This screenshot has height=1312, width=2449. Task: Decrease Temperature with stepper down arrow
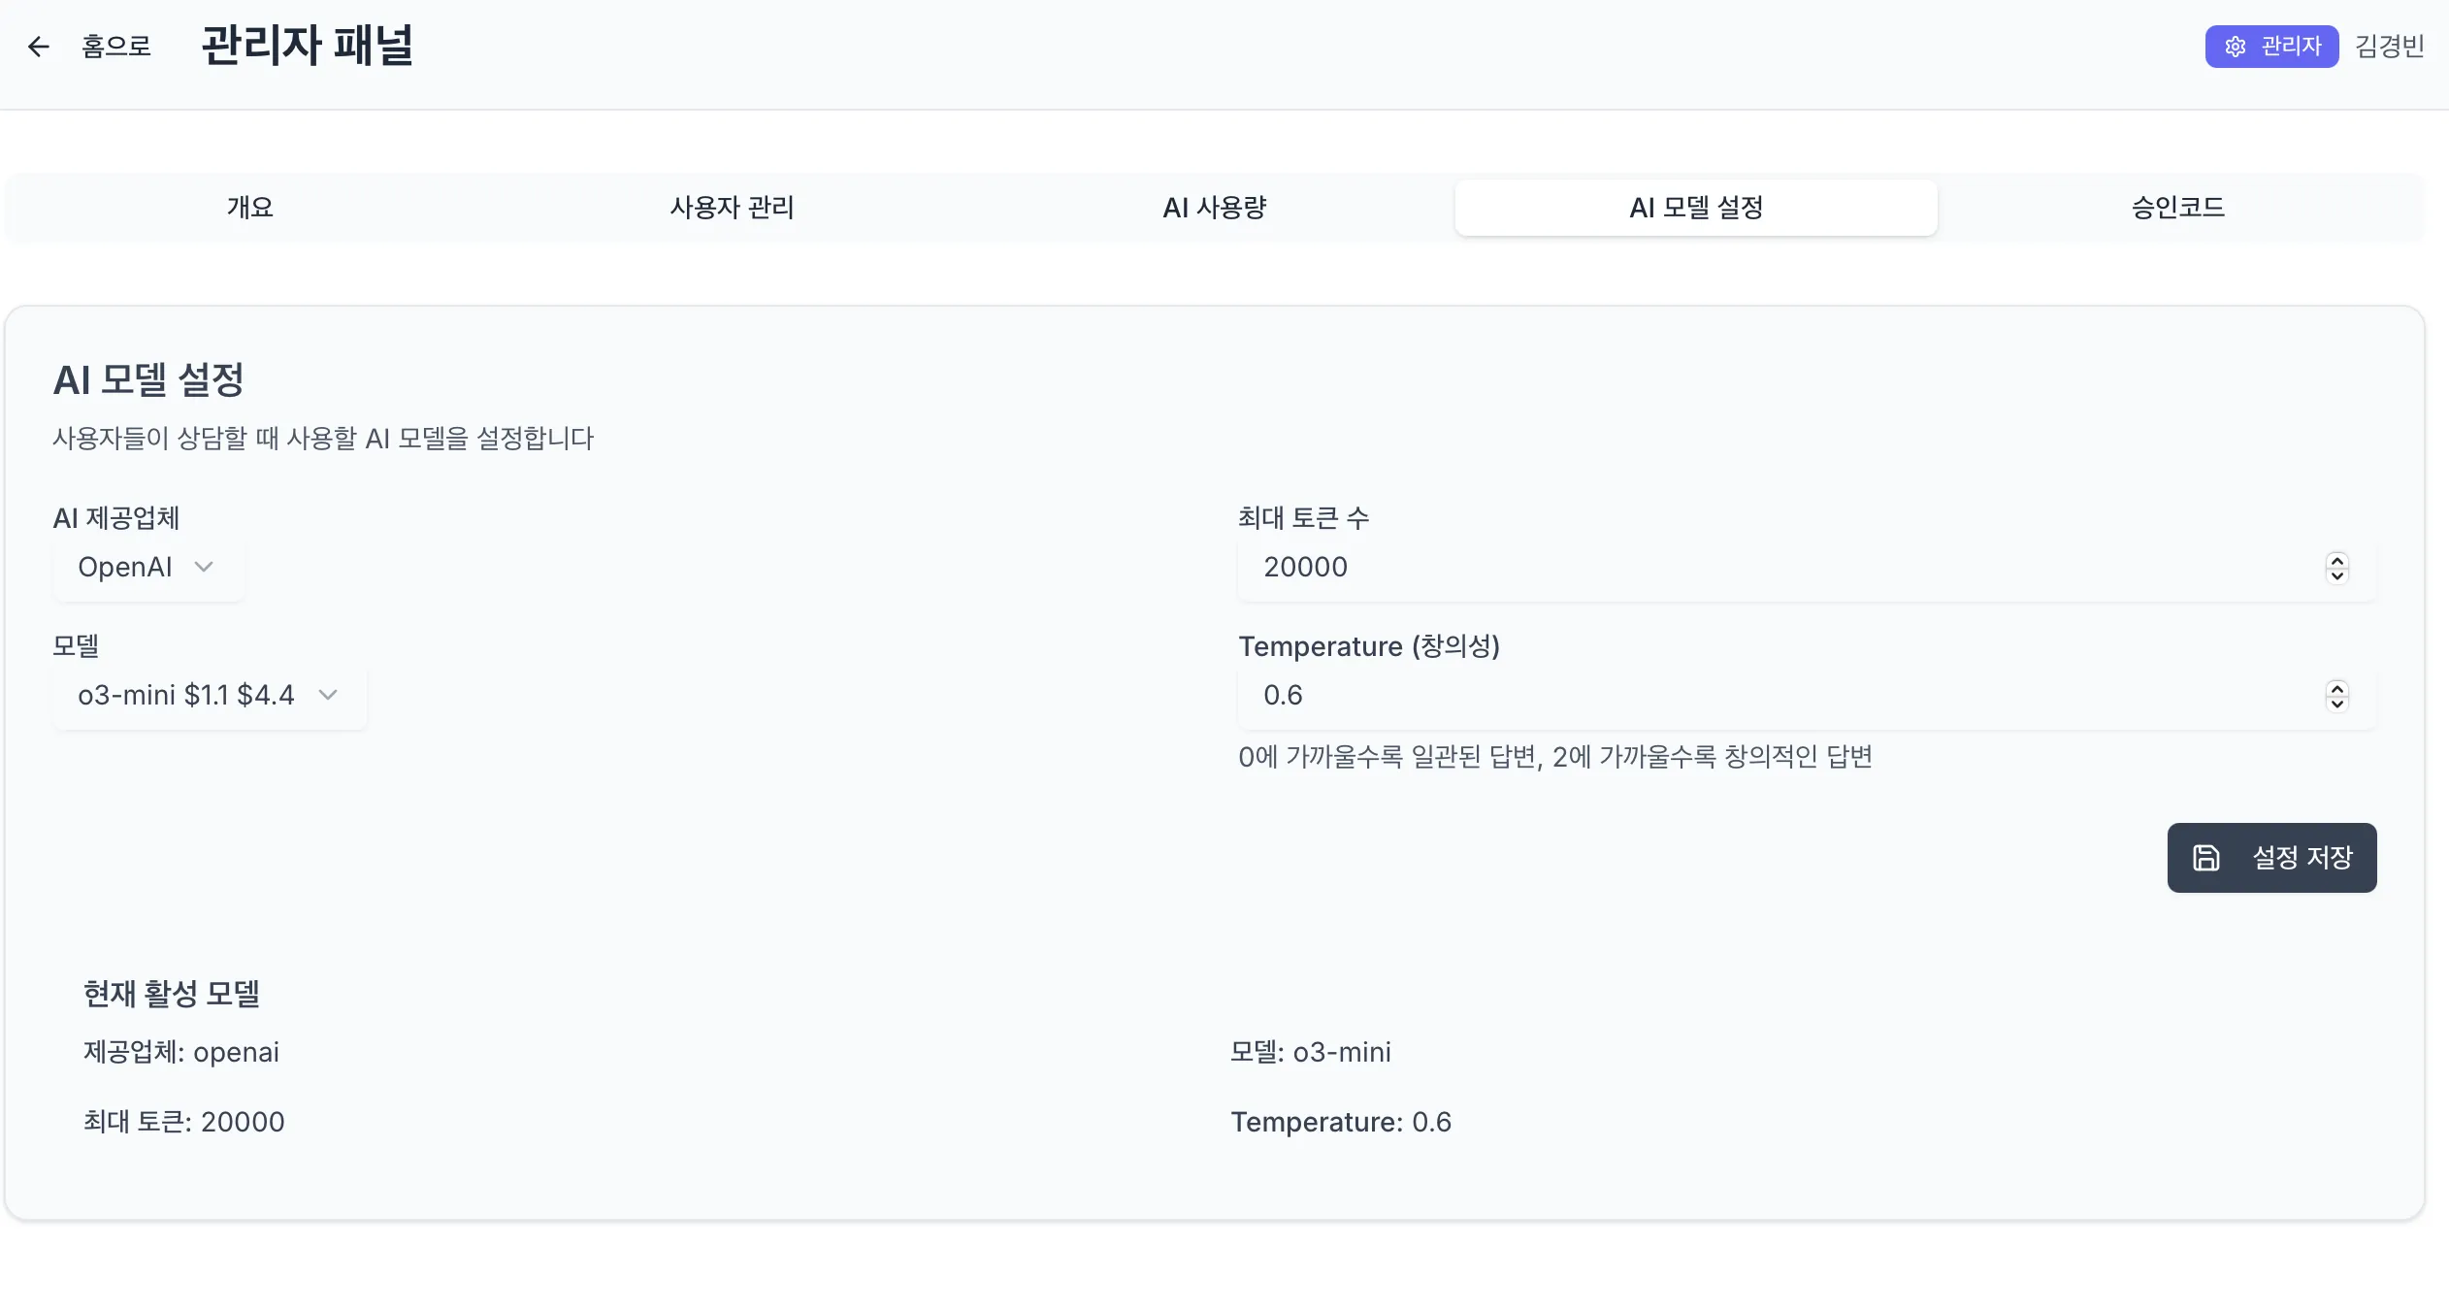pos(2337,704)
